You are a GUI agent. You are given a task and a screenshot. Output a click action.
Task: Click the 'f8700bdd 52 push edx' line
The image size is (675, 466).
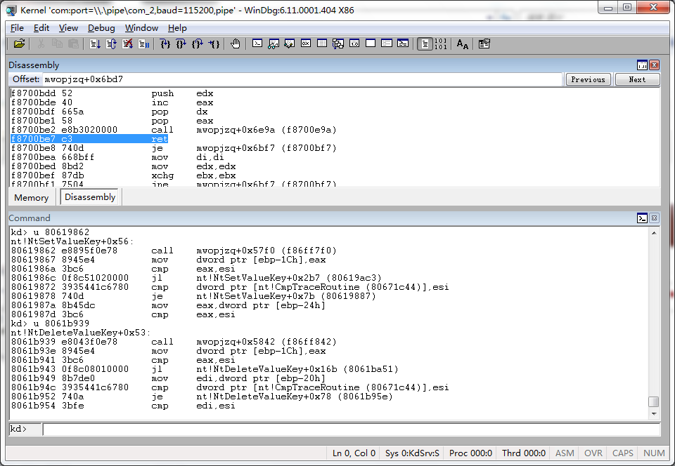click(112, 93)
